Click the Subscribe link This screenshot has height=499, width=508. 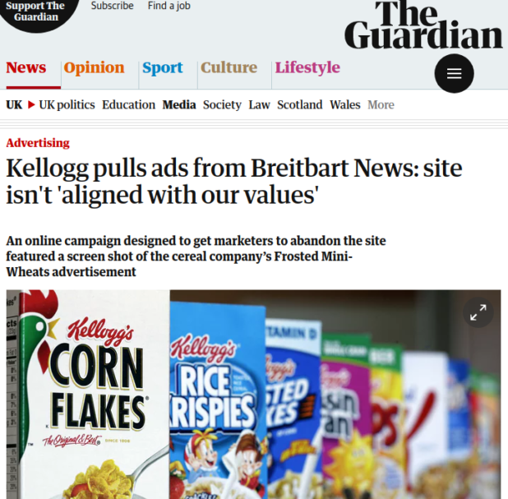[112, 6]
